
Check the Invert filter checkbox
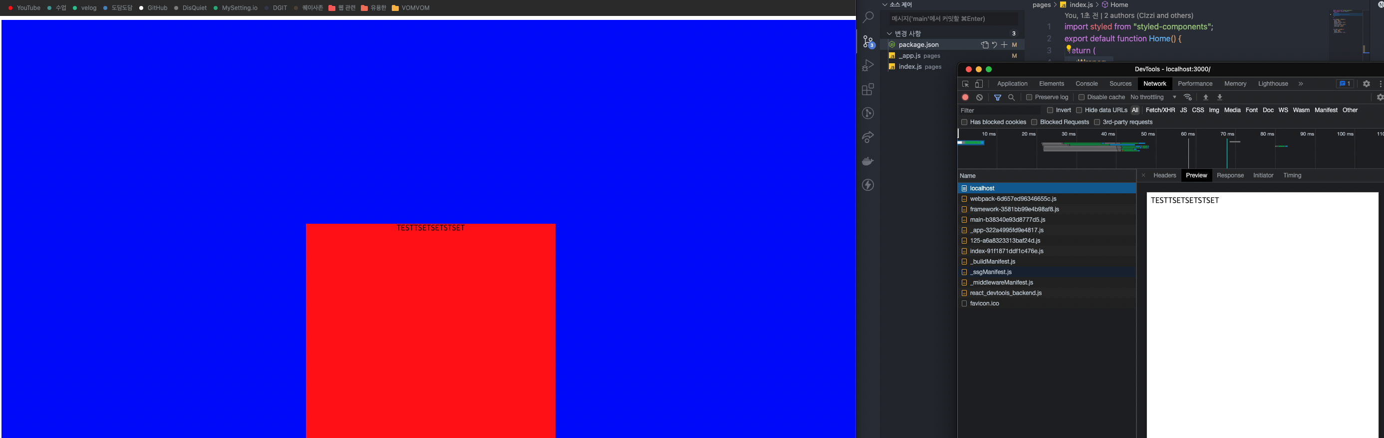coord(1050,111)
